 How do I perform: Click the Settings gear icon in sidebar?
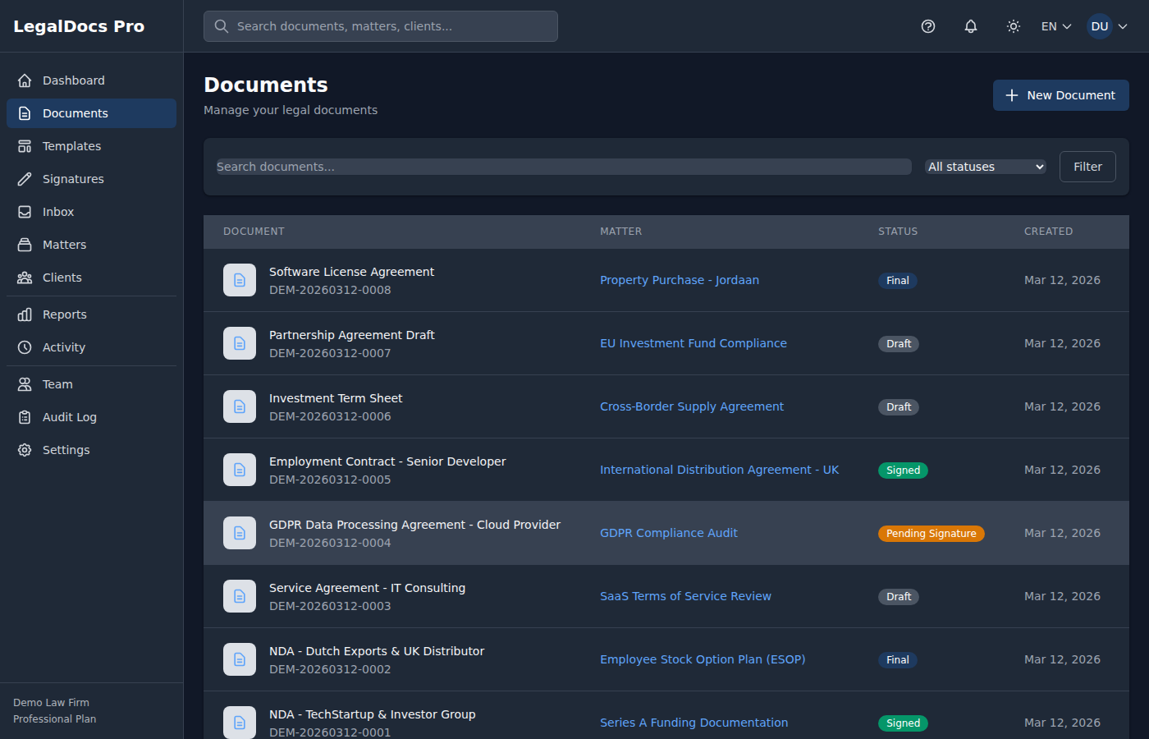(x=25, y=450)
